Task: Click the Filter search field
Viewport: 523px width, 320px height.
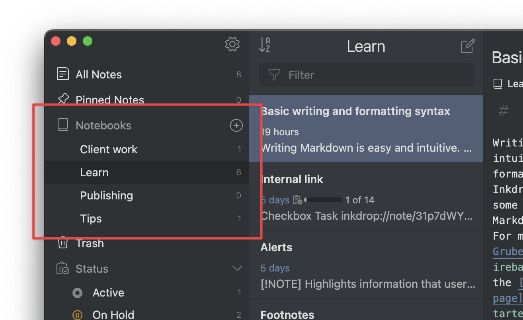Action: (x=366, y=75)
